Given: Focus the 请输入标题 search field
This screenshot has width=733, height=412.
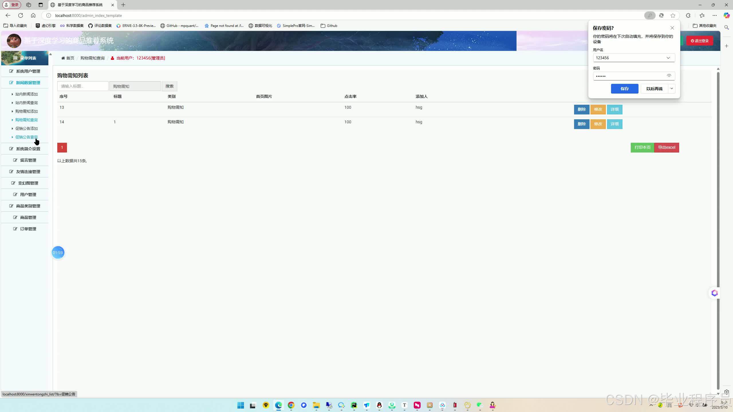Looking at the screenshot, I should (83, 86).
